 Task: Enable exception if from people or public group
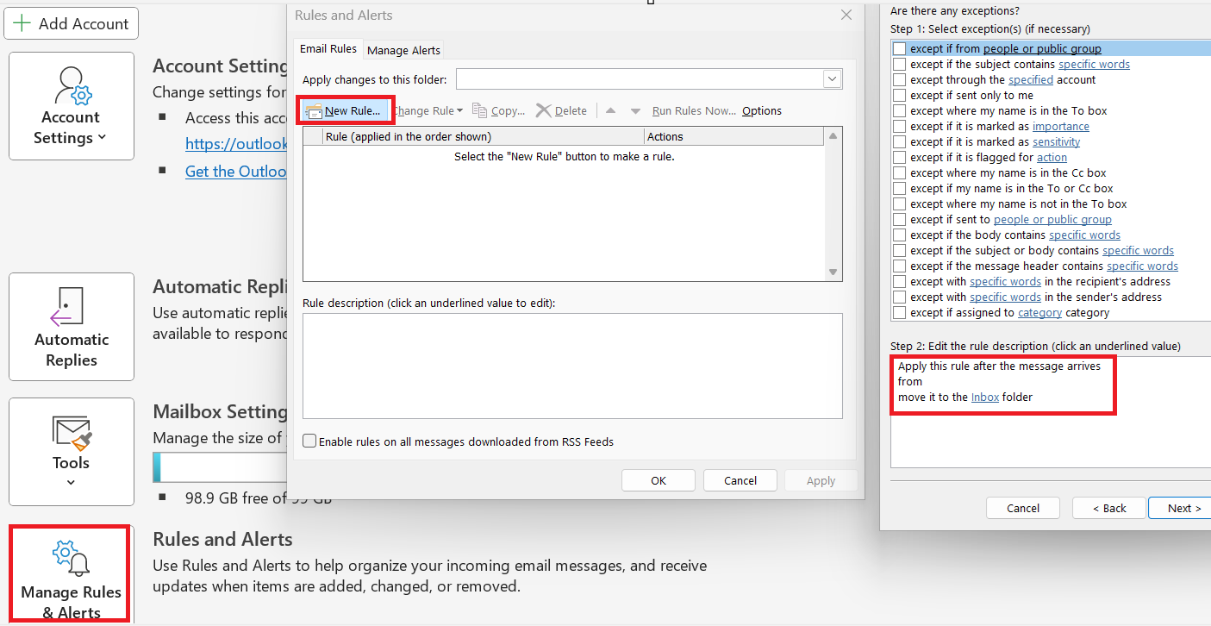(900, 48)
